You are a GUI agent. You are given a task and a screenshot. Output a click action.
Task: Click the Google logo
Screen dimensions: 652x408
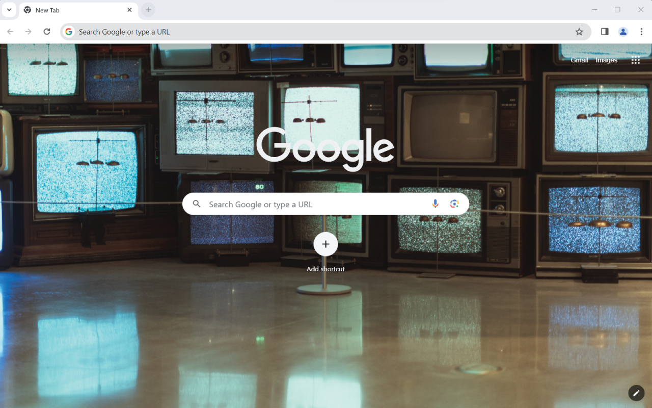click(x=325, y=148)
